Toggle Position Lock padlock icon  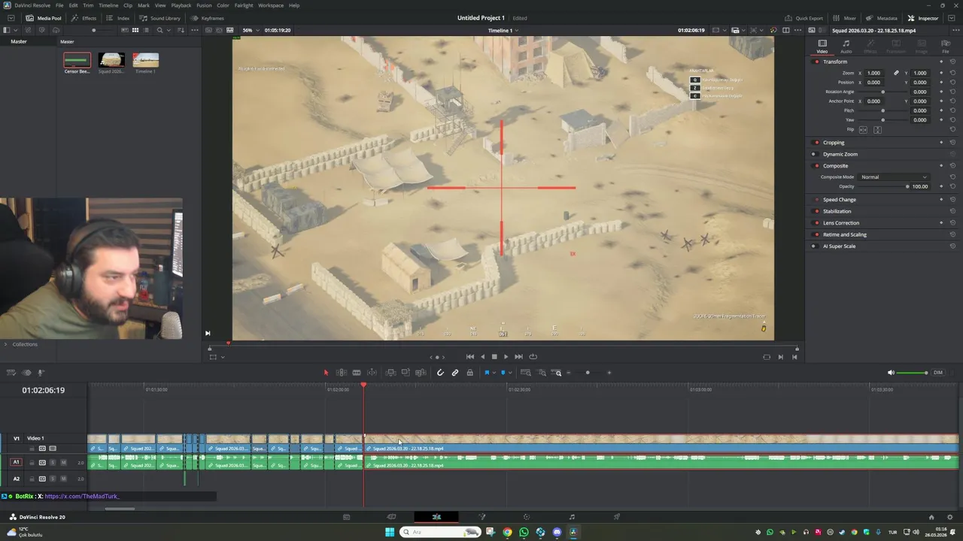click(470, 373)
